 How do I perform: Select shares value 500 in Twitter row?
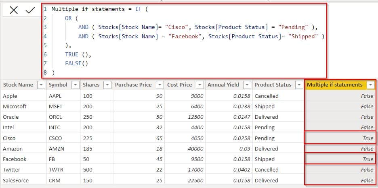click(88, 170)
